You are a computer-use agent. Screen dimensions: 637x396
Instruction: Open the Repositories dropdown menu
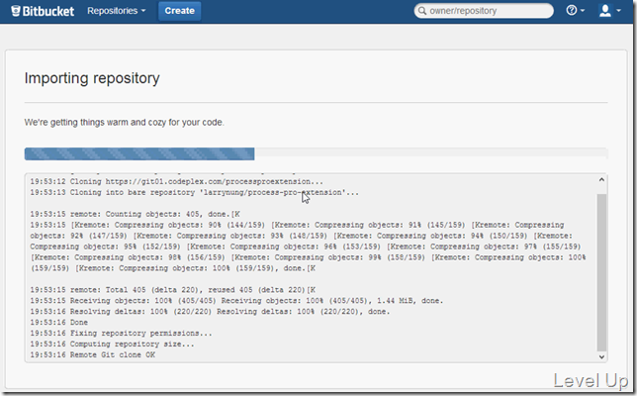[116, 11]
